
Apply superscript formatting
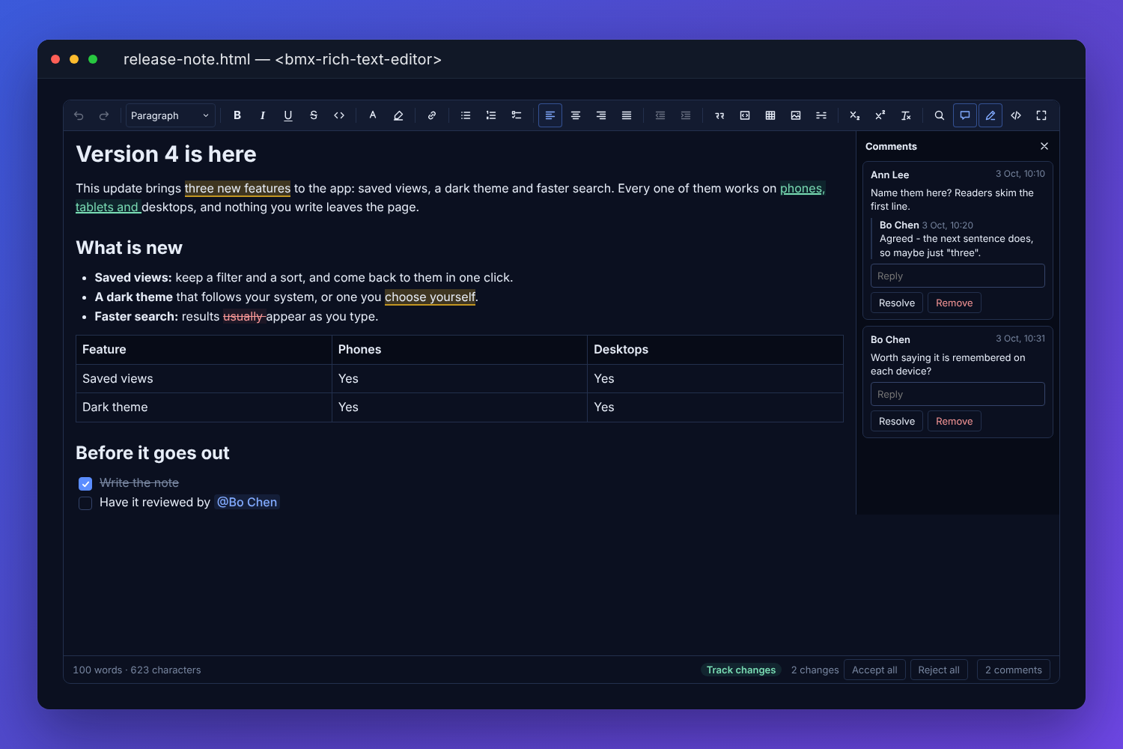coord(880,115)
